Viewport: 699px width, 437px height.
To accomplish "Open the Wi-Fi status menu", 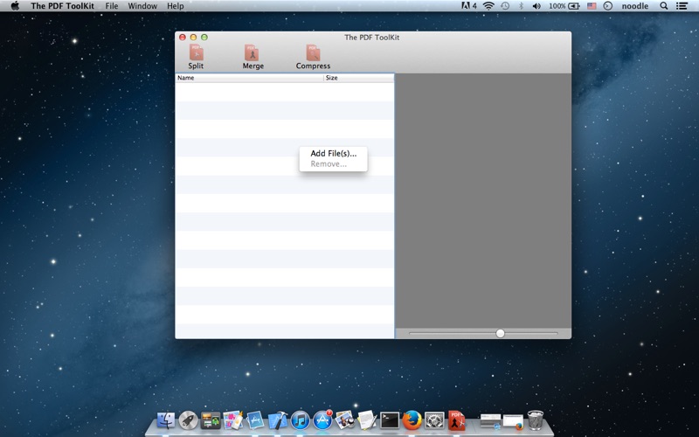I will click(488, 6).
